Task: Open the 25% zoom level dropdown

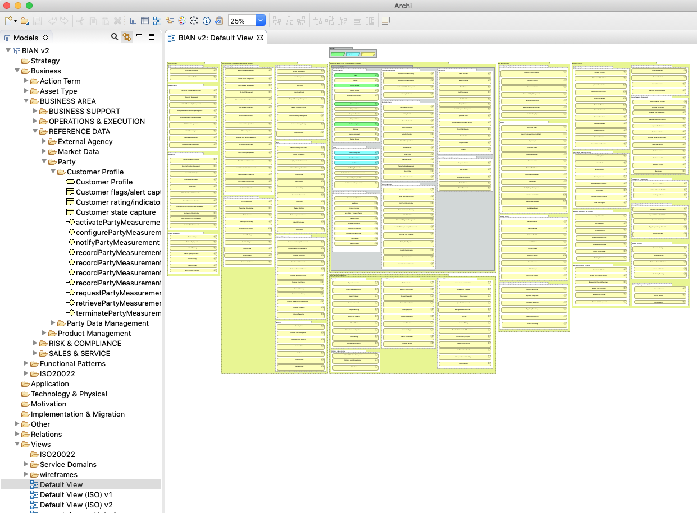Action: click(x=261, y=21)
